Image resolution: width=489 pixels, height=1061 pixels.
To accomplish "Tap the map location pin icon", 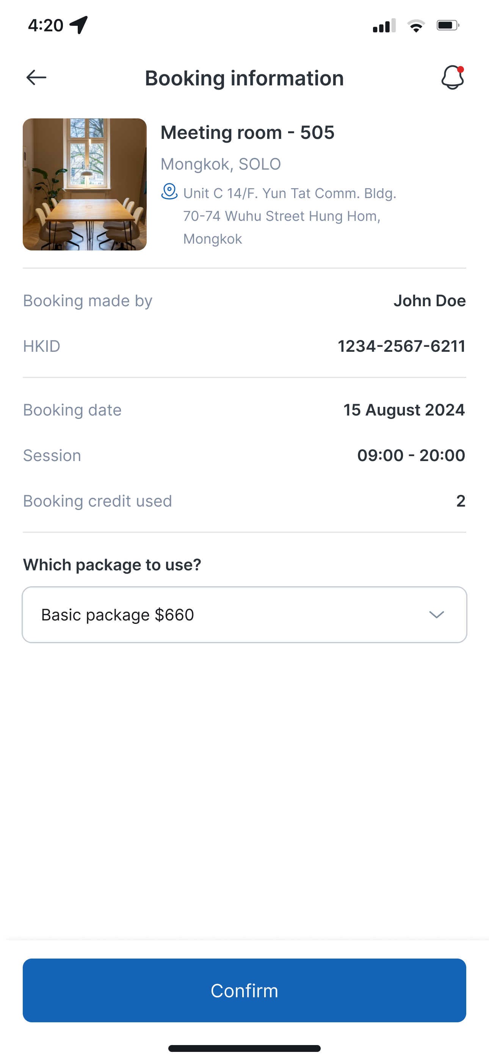I will [x=169, y=192].
